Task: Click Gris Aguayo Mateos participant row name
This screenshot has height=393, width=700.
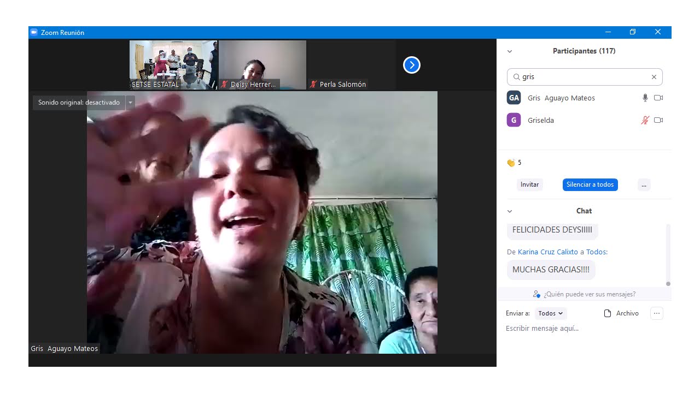Action: (x=561, y=98)
